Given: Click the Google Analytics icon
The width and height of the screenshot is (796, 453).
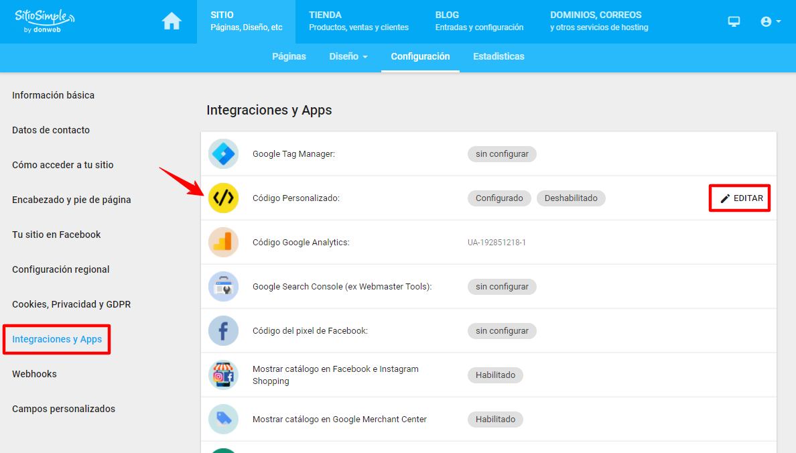Looking at the screenshot, I should [223, 242].
